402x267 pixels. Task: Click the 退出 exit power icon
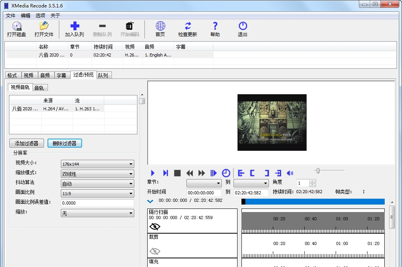[x=242, y=29]
